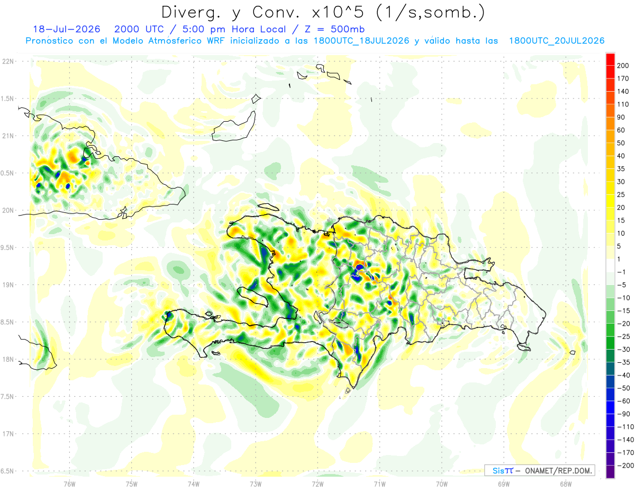Click the '8.5N' latitude label

point(7,322)
